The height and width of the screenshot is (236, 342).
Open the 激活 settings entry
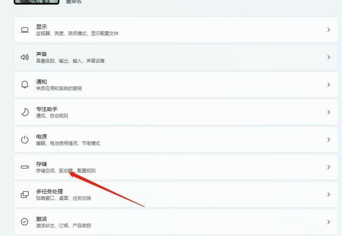[x=176, y=222]
